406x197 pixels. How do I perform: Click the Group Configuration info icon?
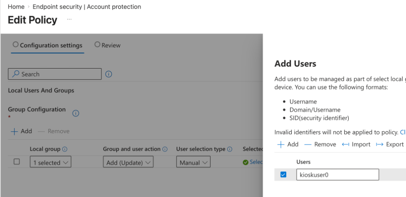75,113
